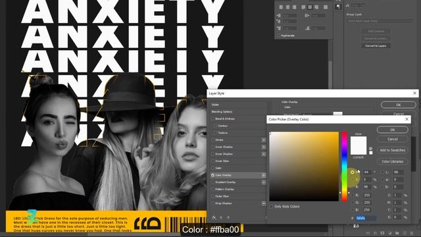This screenshot has height=237, width=421.
Task: Select the S saturation radio button
Action: tap(353, 180)
